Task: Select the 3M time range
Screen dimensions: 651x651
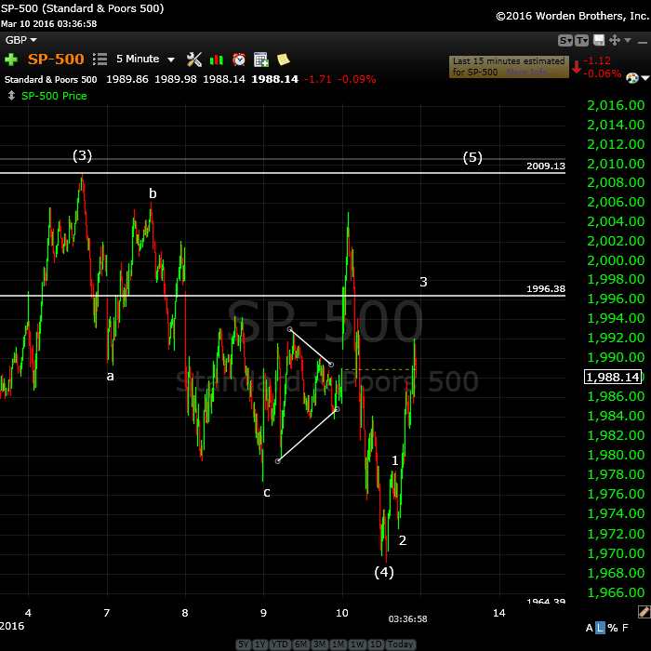Action: (x=319, y=644)
